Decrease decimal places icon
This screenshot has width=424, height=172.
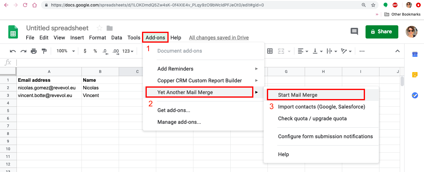point(105,51)
